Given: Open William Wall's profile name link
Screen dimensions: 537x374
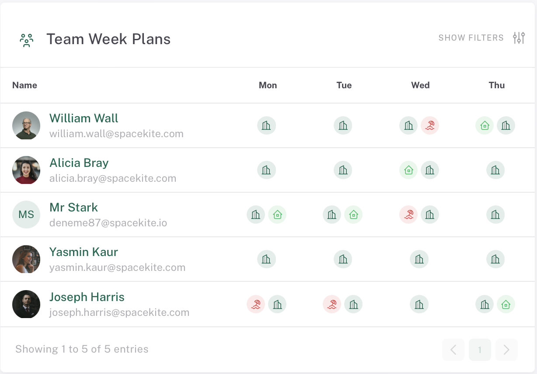Looking at the screenshot, I should click(x=84, y=118).
